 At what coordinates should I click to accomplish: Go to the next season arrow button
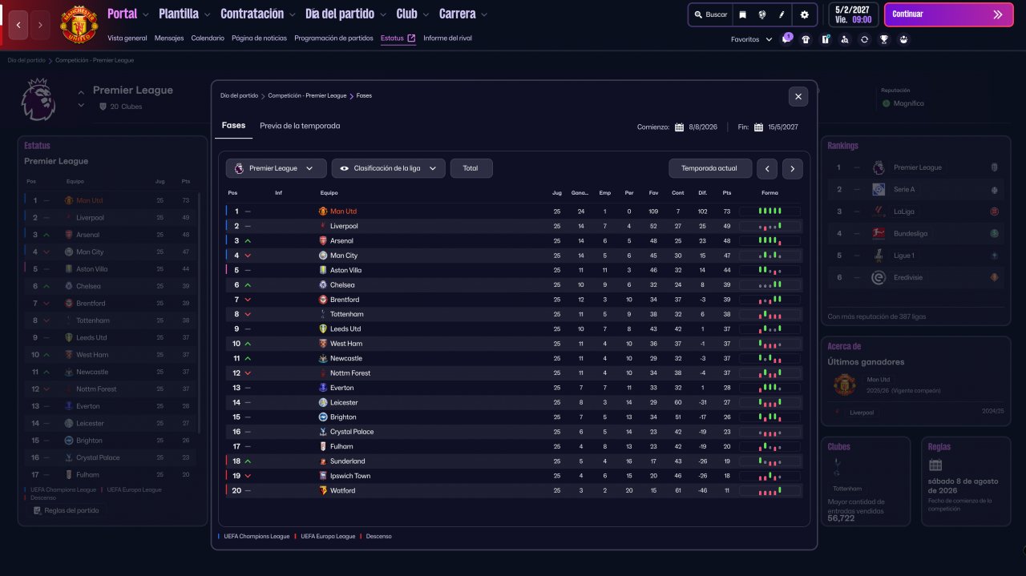(793, 168)
